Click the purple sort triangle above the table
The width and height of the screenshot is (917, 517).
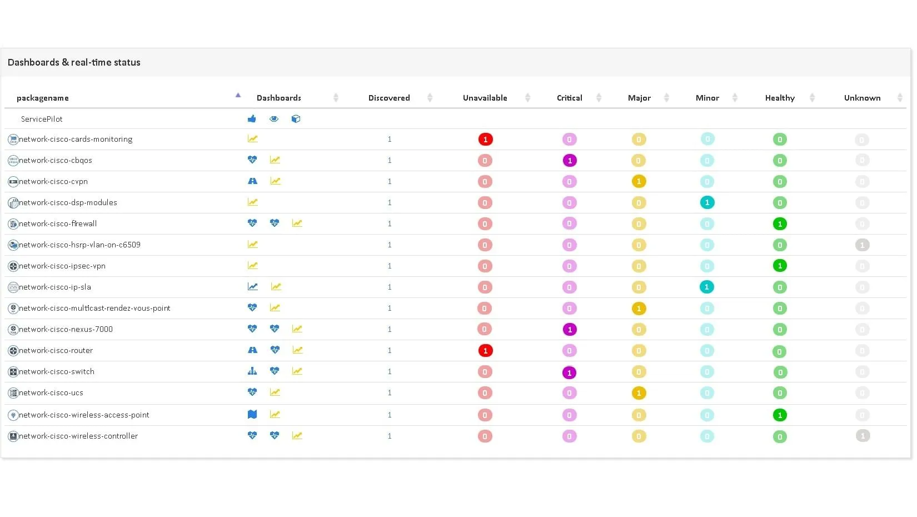[x=238, y=95]
